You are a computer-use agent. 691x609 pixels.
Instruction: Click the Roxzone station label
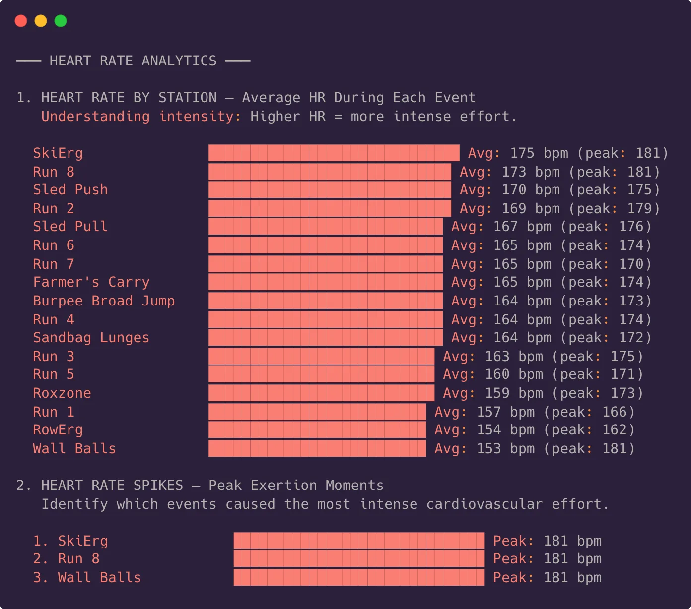[62, 393]
